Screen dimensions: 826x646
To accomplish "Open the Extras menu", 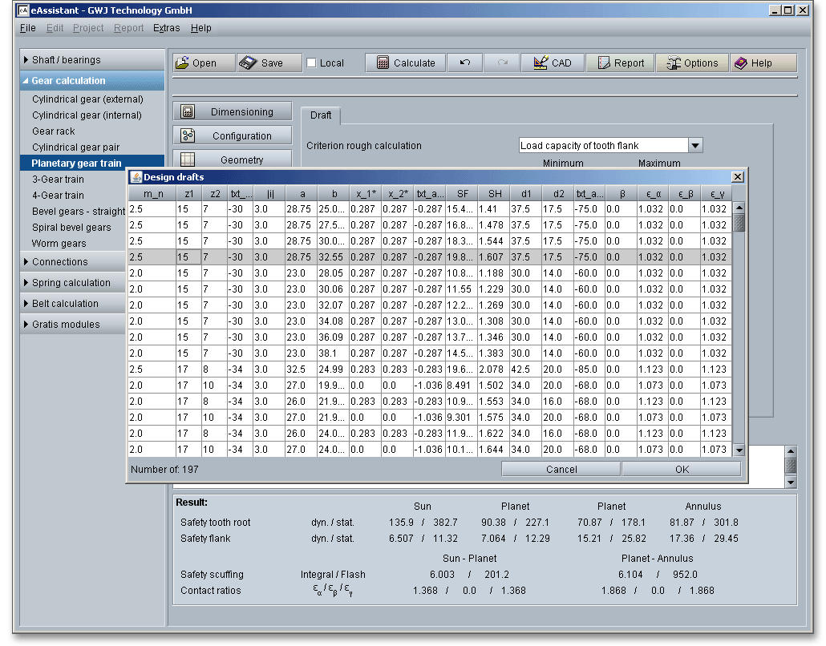I will point(166,28).
